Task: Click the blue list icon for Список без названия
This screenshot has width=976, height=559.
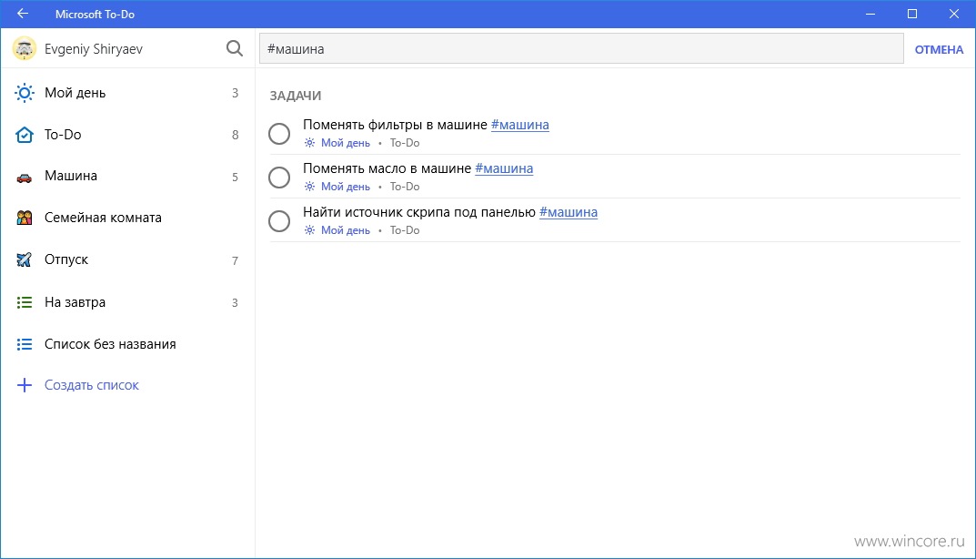Action: [25, 344]
